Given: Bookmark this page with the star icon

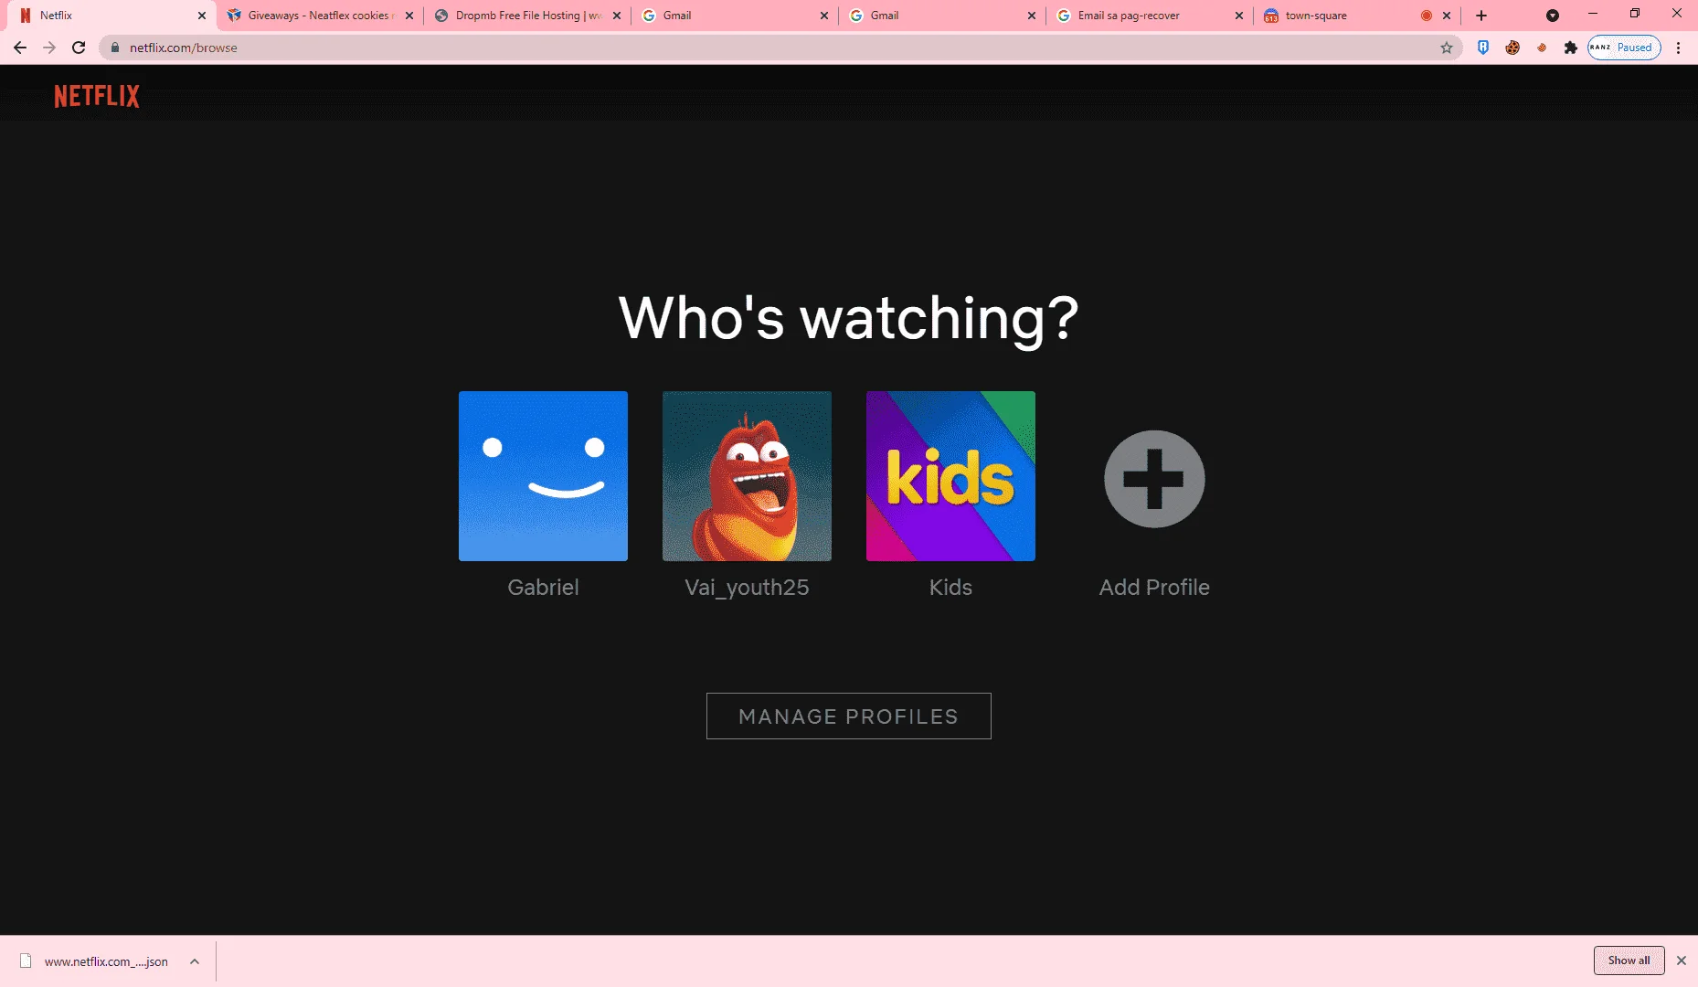Looking at the screenshot, I should point(1447,48).
